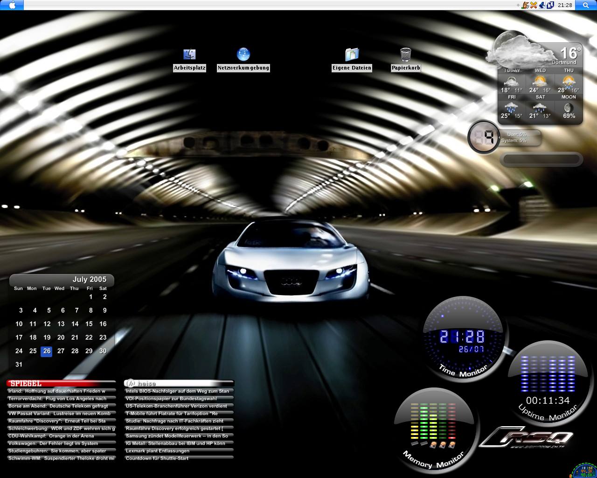Open headline VDI-Positionspapier zur Bundestagswahl
The height and width of the screenshot is (478, 597).
179,399
